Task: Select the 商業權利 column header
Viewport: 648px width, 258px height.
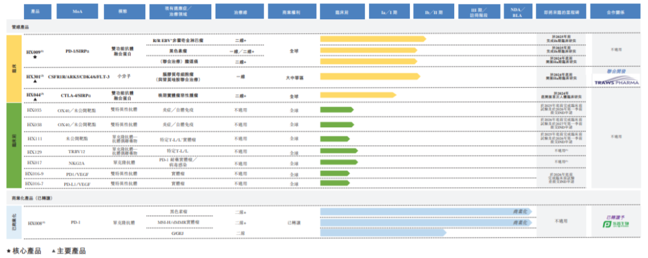Action: click(x=293, y=11)
